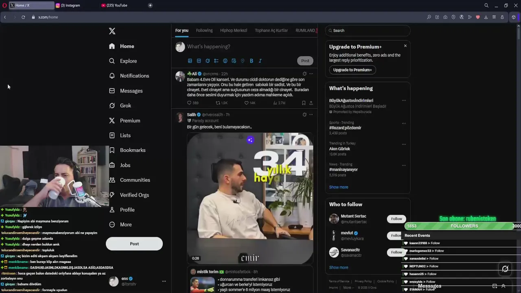Switch to the YouTube browser tab
The width and height of the screenshot is (521, 293).
tap(123, 5)
